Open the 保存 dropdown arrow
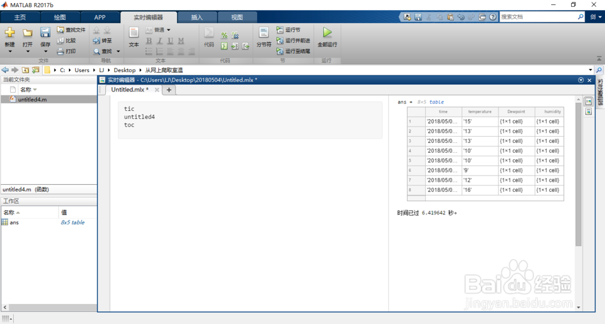605x324 pixels. (45, 51)
